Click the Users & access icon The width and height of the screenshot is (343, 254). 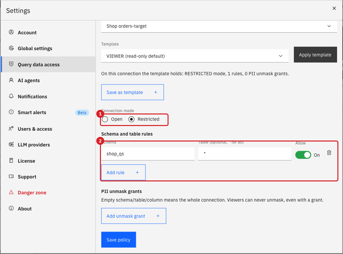click(11, 129)
